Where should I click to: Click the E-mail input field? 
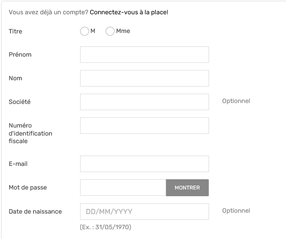coord(144,164)
